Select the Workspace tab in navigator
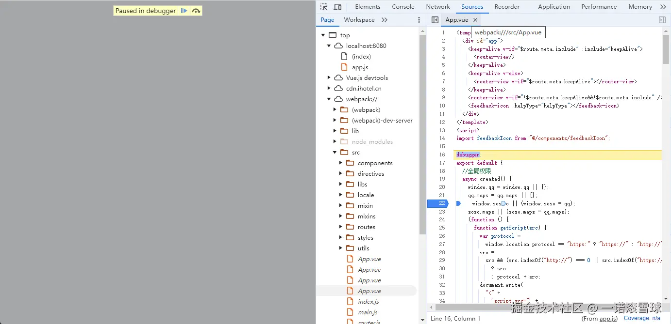 [359, 20]
